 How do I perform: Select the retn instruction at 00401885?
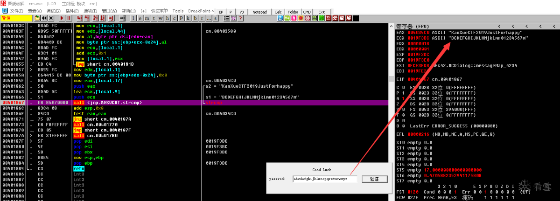point(78,169)
